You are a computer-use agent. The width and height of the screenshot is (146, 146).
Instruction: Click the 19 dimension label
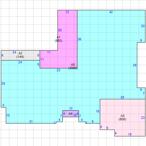click(130, 134)
